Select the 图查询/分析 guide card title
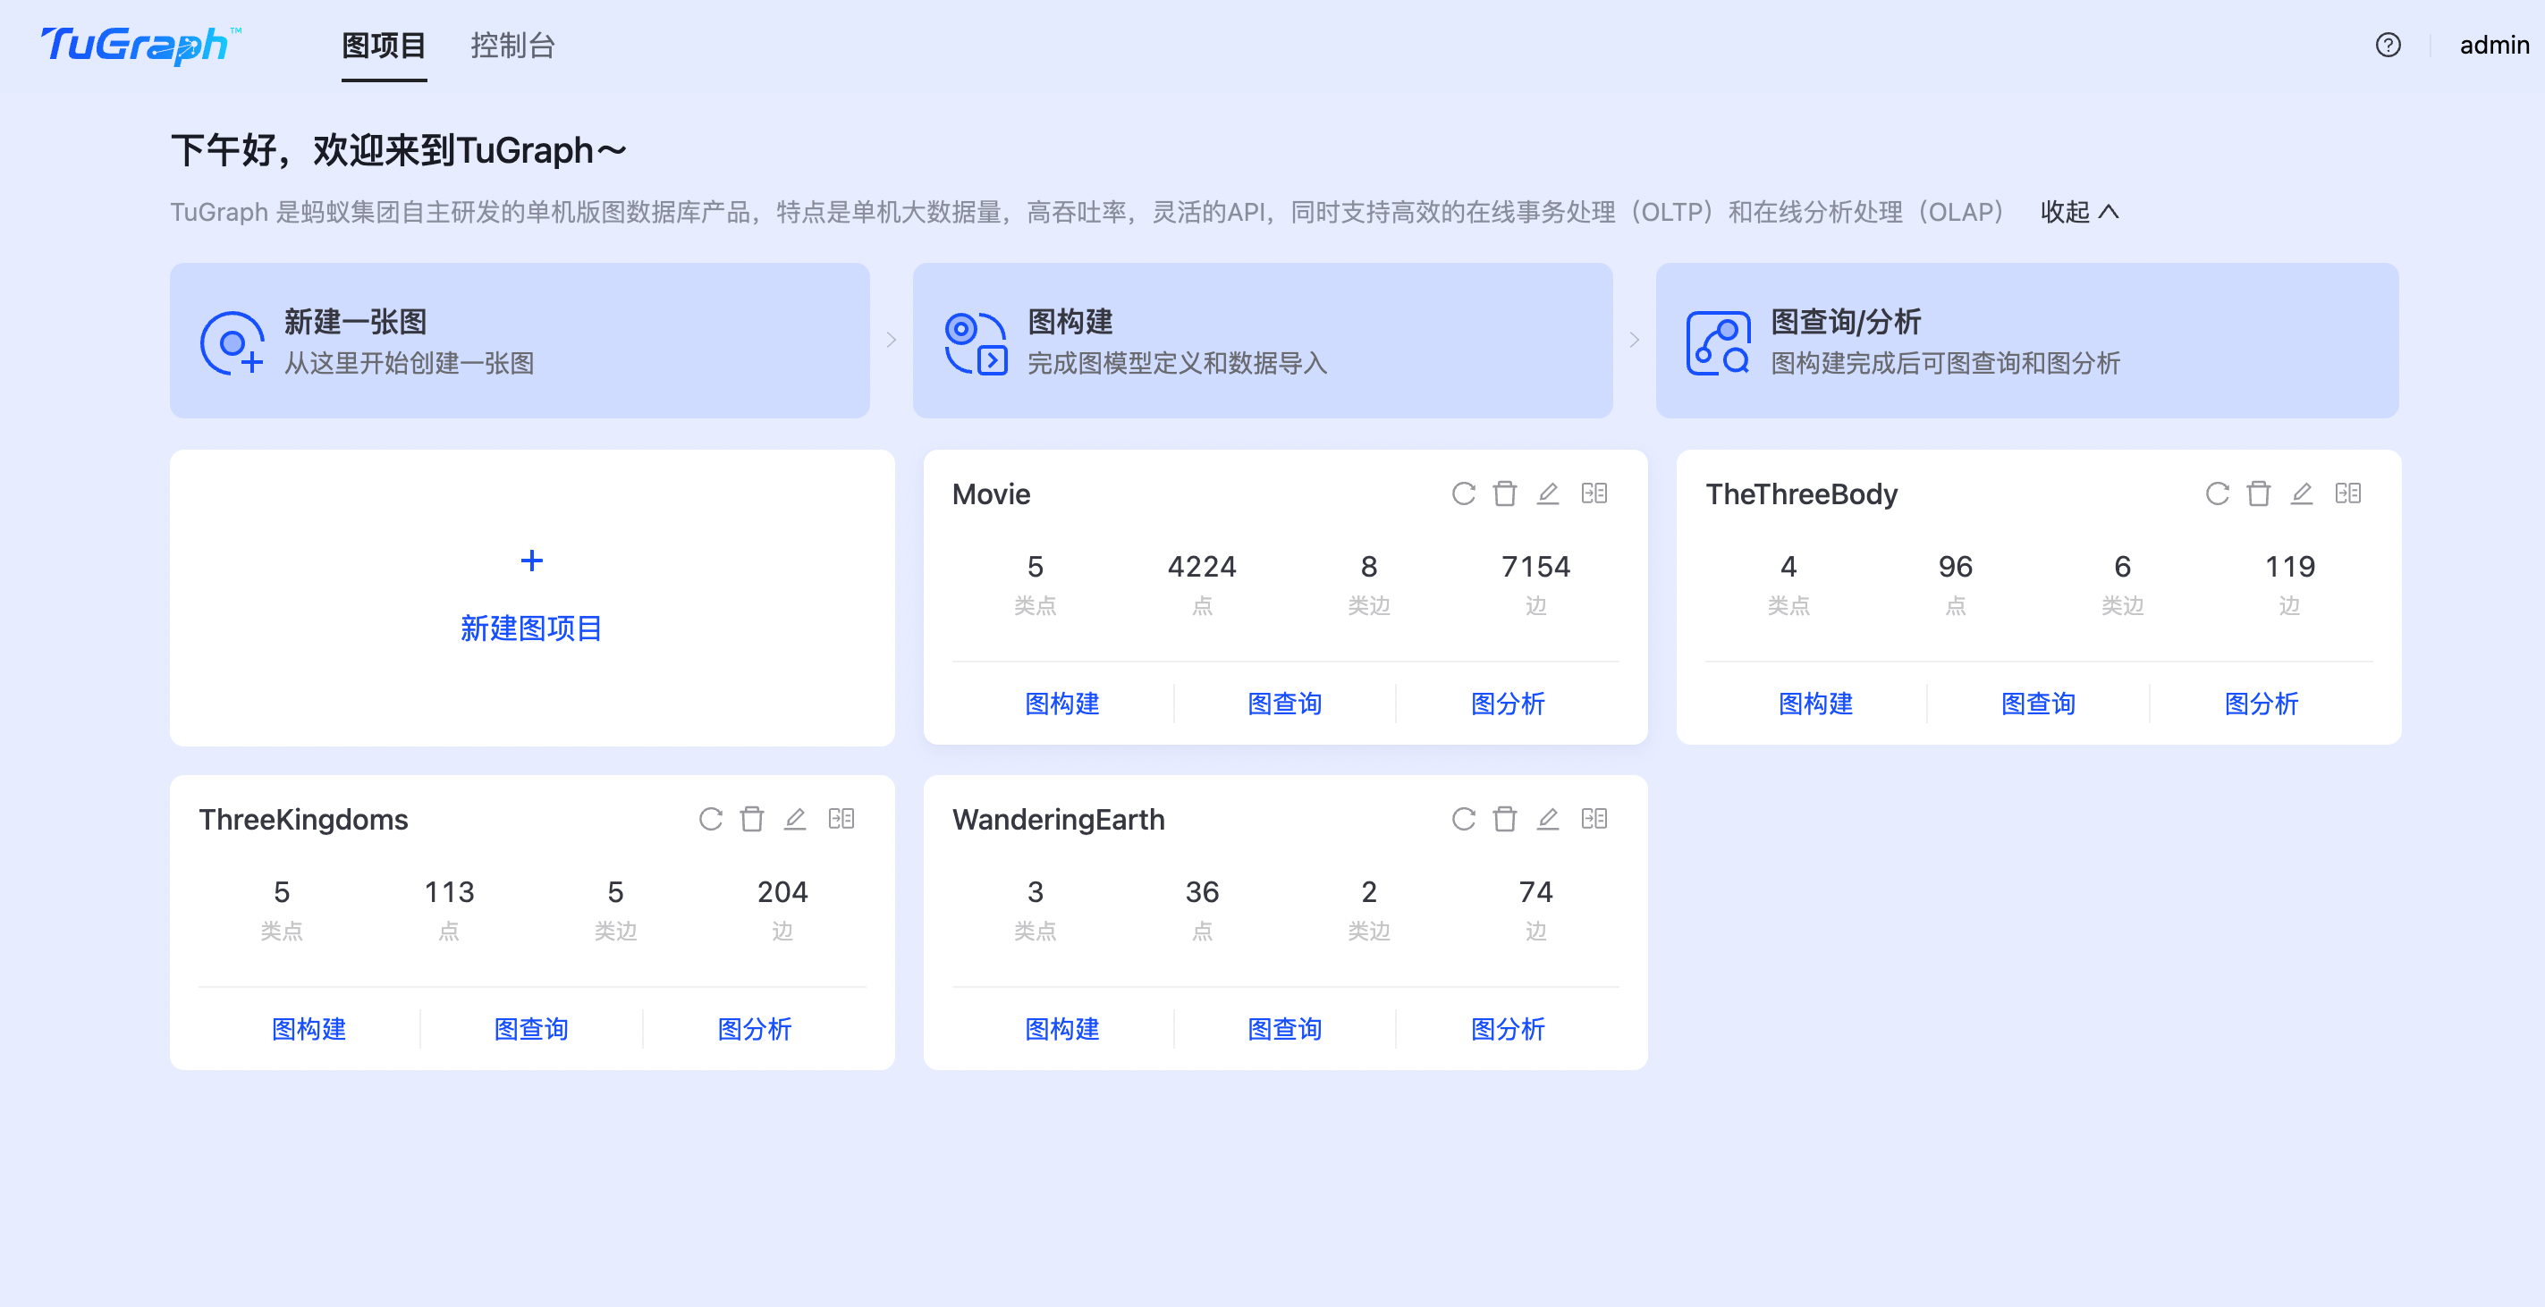This screenshot has height=1307, width=2545. 1846,321
